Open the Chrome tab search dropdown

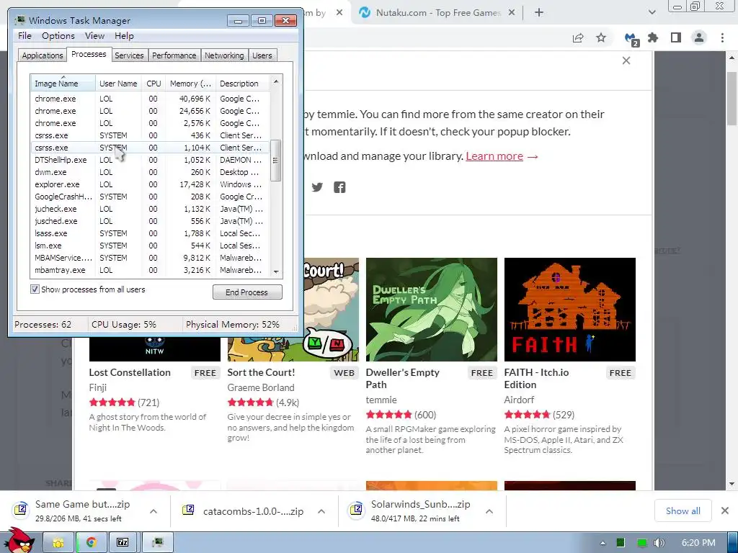tap(652, 13)
